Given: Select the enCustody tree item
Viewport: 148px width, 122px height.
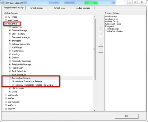Looking at the screenshot, I should 13,95.
